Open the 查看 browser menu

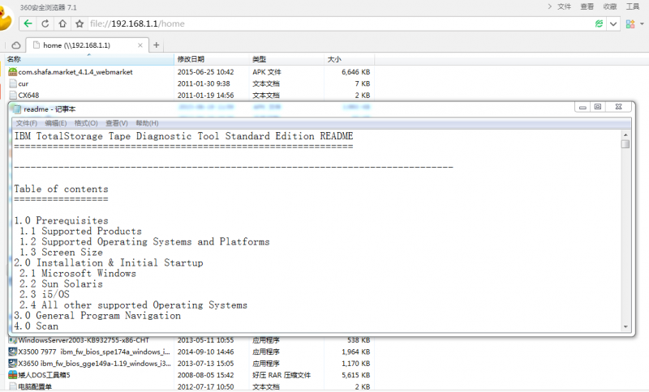(x=587, y=6)
